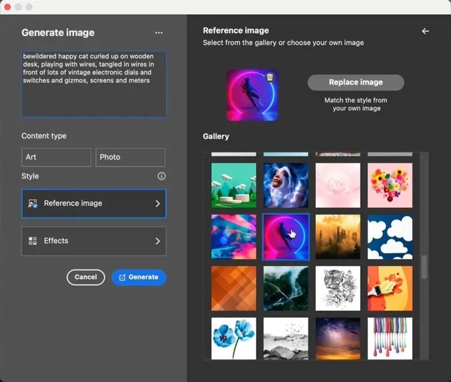Select the flower heart gallery thumbnail

pos(390,185)
